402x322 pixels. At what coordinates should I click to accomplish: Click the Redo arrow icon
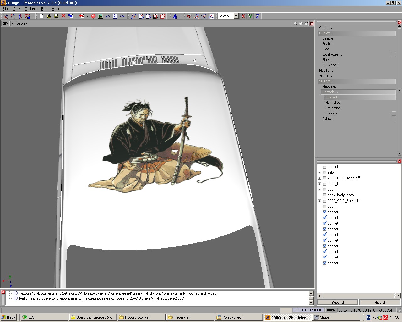tap(122, 16)
